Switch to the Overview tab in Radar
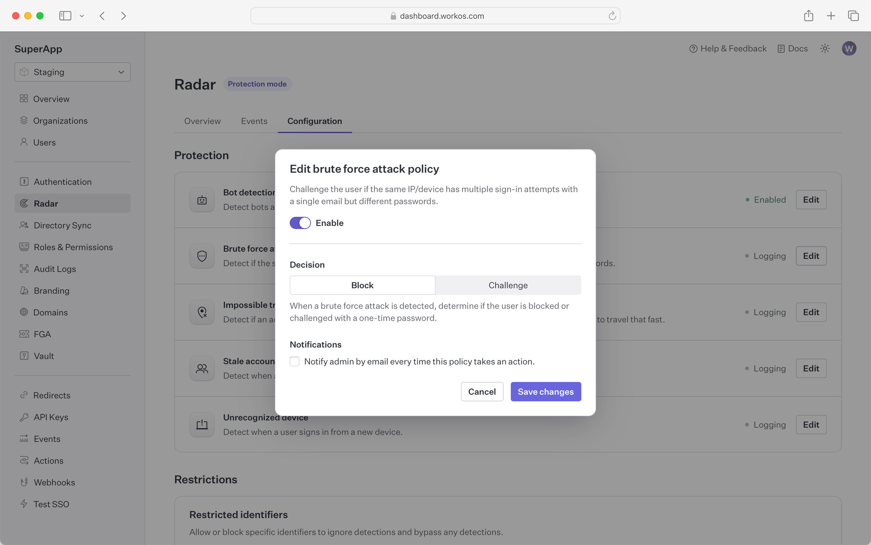Viewport: 871px width, 545px height. coord(202,121)
